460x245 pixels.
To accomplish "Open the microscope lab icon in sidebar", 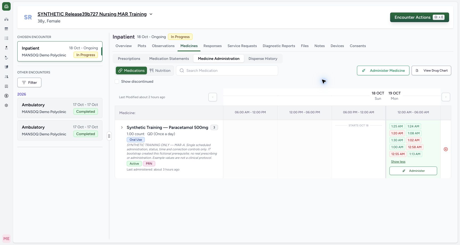I will [x=6, y=57].
